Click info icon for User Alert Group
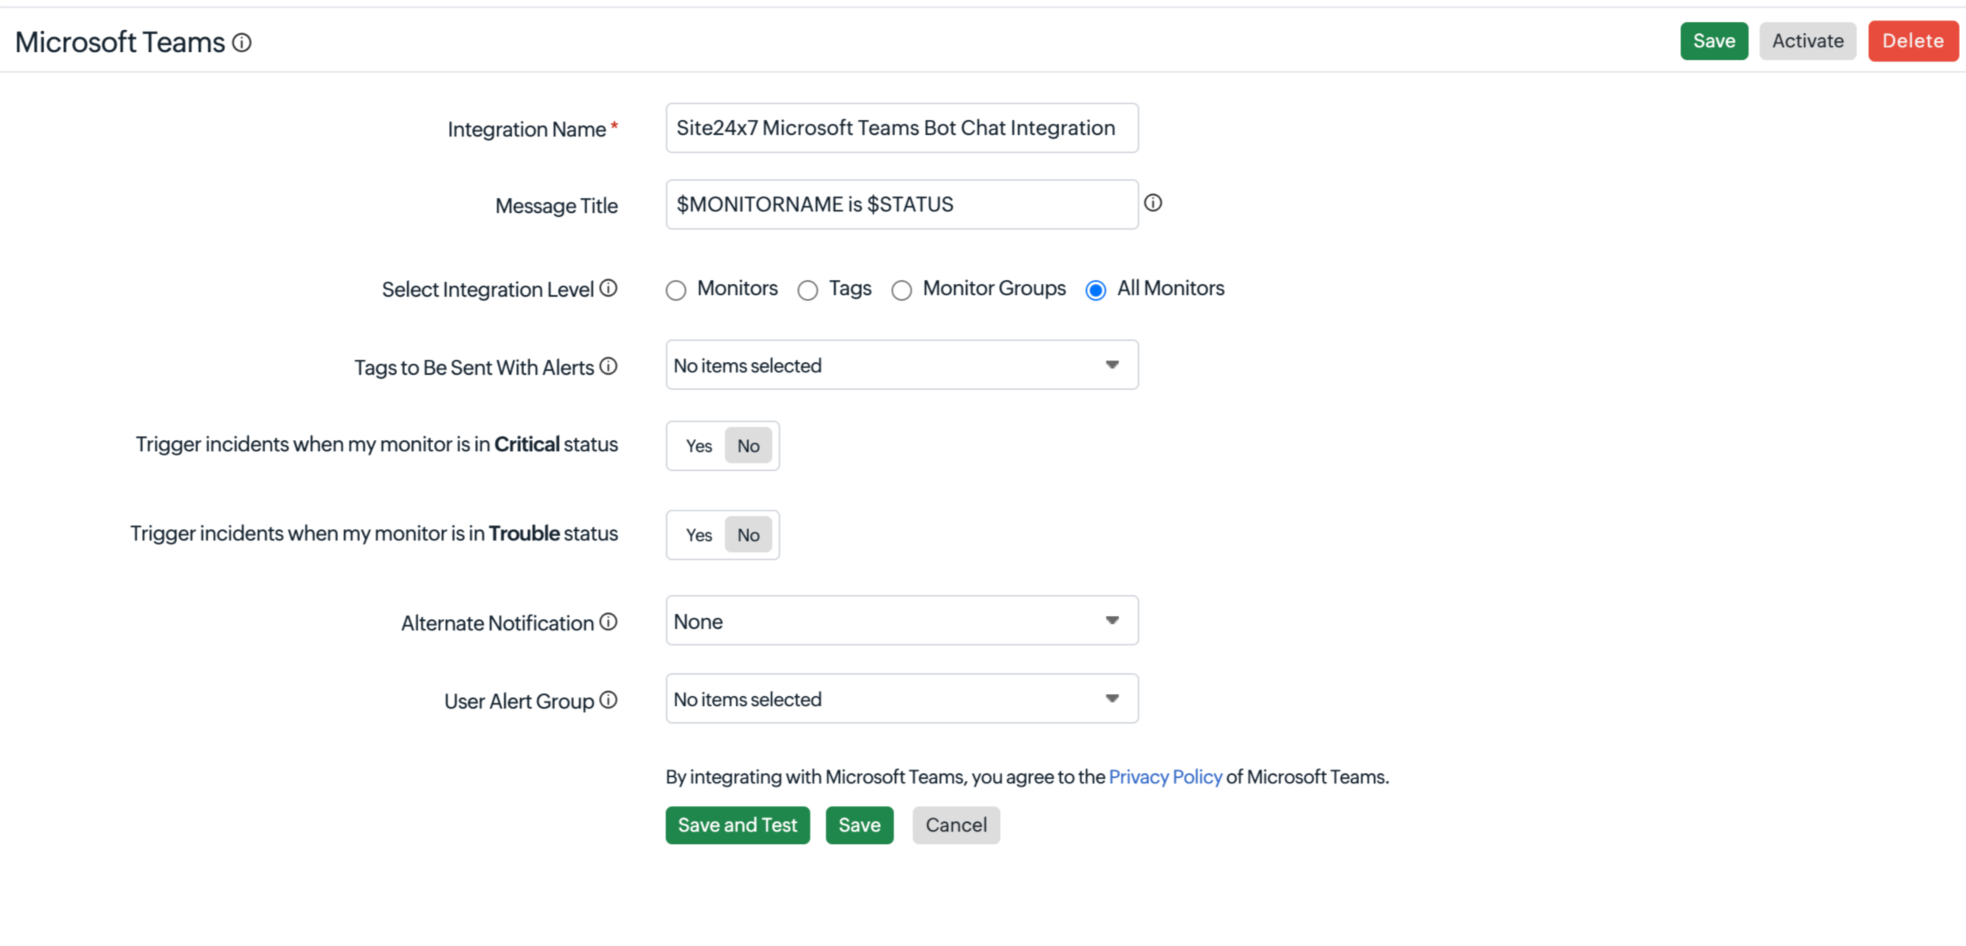The image size is (1966, 946). tap(608, 700)
